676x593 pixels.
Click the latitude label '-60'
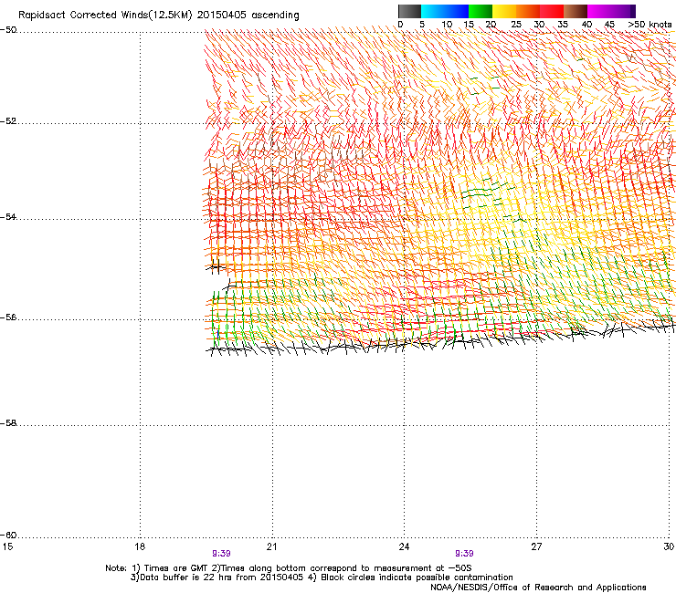[x=8, y=535]
